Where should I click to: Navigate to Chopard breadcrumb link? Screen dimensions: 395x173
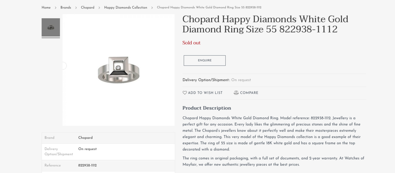click(x=88, y=7)
